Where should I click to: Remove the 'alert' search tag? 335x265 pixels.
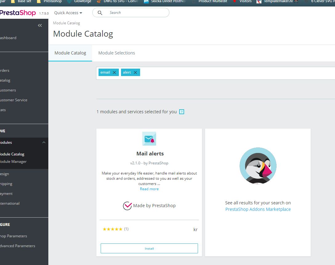pos(135,72)
